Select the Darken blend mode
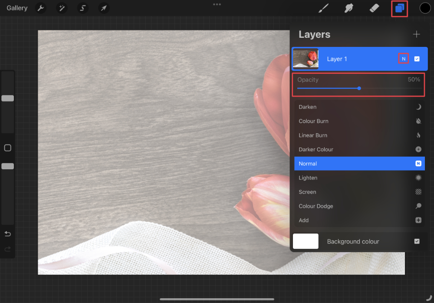434x303 pixels. 359,107
